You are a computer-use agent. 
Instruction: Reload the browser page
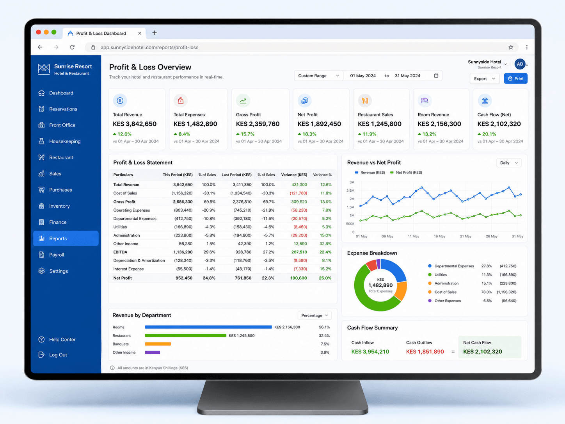(72, 47)
